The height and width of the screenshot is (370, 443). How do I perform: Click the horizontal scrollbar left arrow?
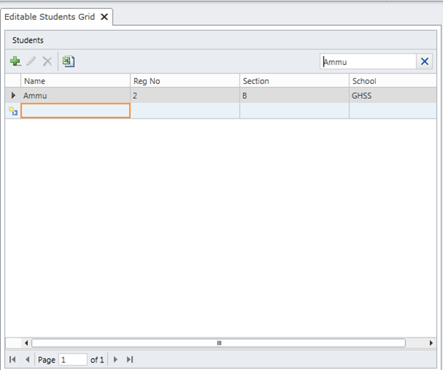tap(27, 343)
